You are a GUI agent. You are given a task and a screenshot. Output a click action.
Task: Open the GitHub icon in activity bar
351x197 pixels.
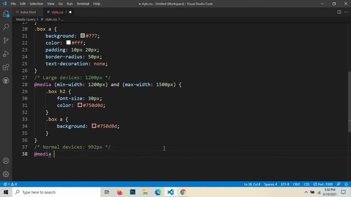click(6, 80)
